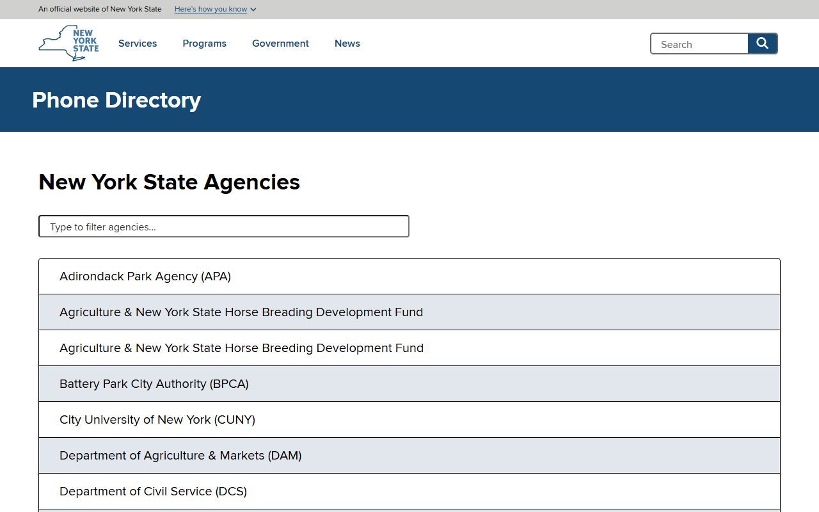Expand Department of Civil Service (DCS)

[x=409, y=492]
